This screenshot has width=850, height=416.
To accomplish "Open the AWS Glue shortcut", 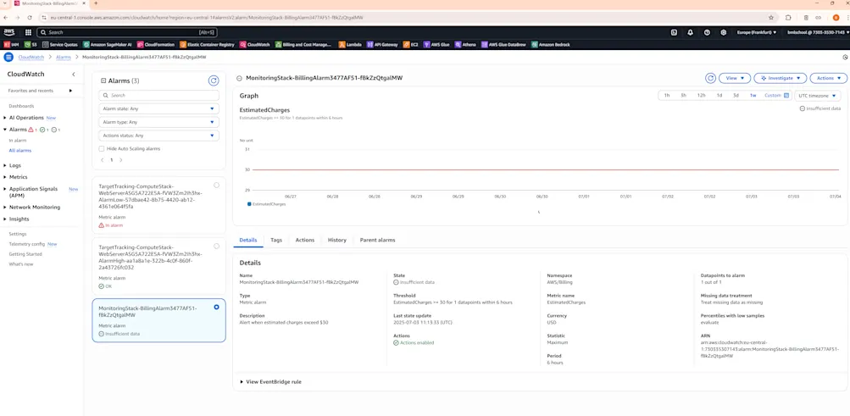I will (x=436, y=44).
